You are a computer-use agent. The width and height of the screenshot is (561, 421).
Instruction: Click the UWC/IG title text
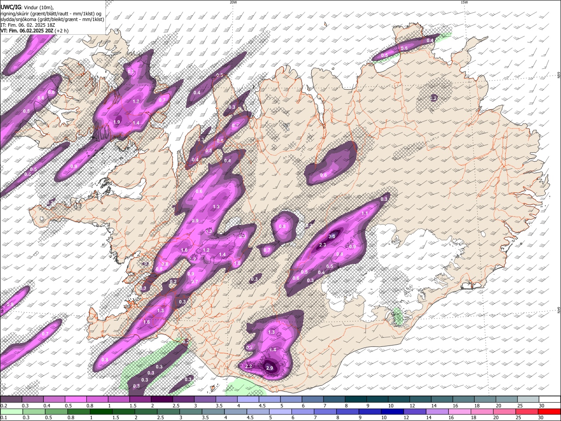pos(10,7)
